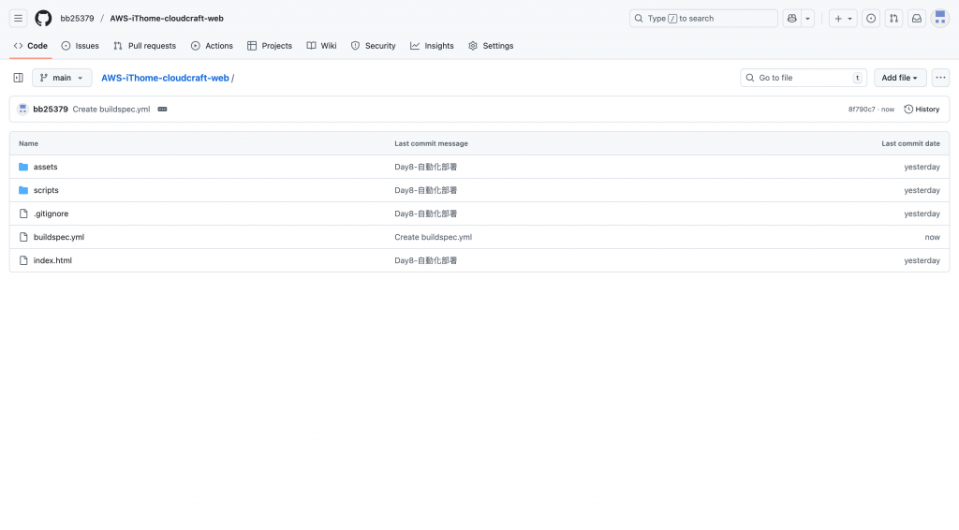The height and width of the screenshot is (530, 959).
Task: Open pull requests icon in top header
Action: (893, 19)
